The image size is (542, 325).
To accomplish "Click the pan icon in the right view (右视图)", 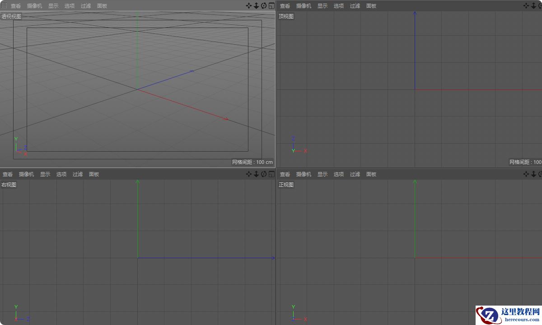I will [249, 174].
